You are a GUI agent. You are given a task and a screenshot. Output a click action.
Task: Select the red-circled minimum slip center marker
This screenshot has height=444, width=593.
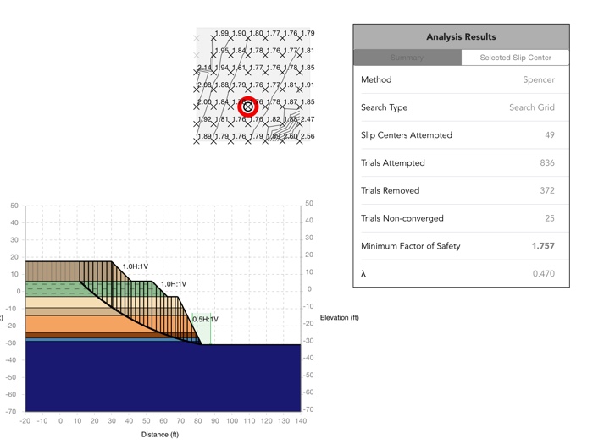point(247,107)
